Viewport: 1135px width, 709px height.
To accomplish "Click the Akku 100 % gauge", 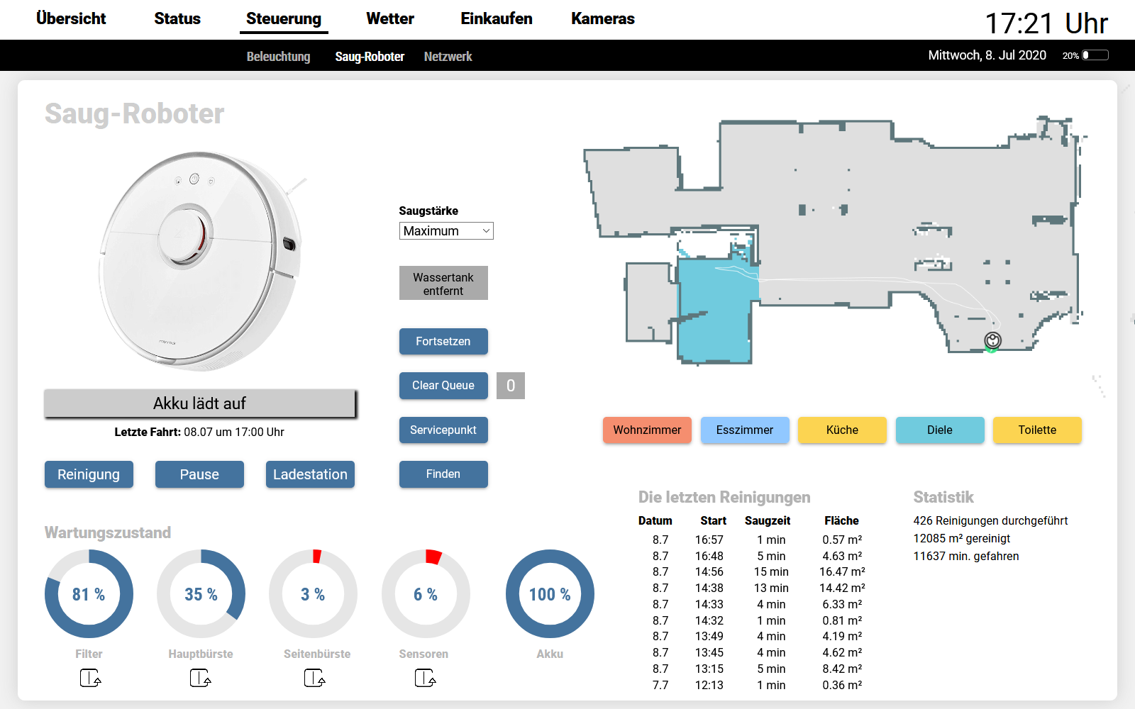I will [x=550, y=594].
